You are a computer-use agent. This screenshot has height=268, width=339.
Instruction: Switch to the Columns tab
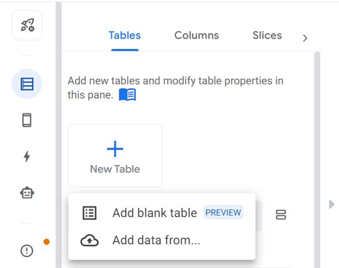click(197, 36)
